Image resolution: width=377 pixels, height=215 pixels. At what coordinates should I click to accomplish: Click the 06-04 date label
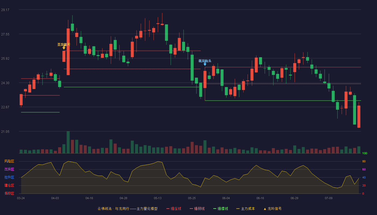click(226, 198)
